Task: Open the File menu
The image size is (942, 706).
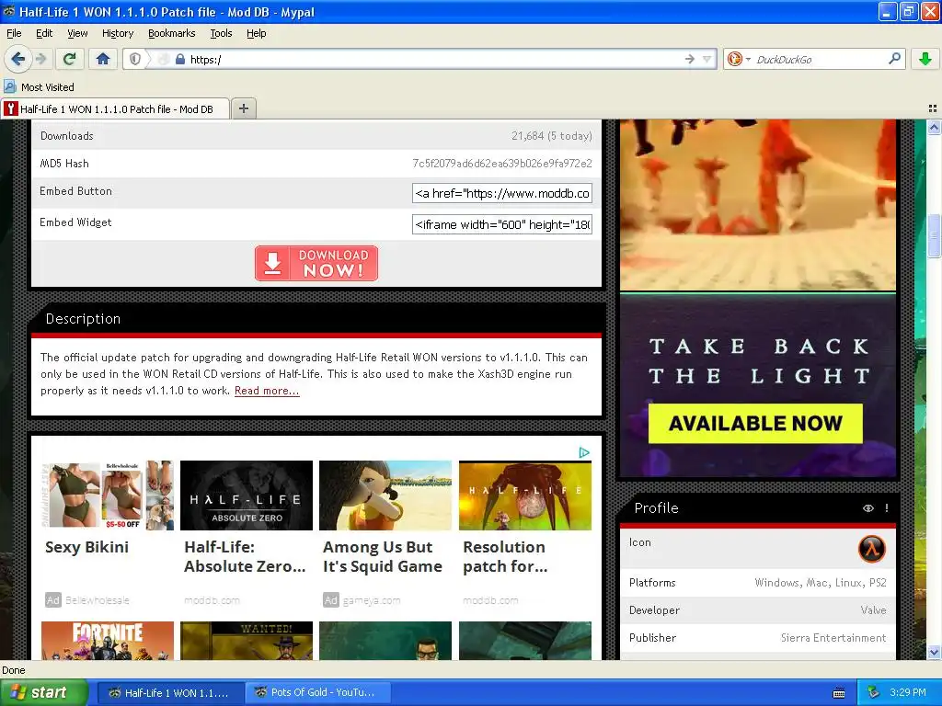Action: point(14,33)
